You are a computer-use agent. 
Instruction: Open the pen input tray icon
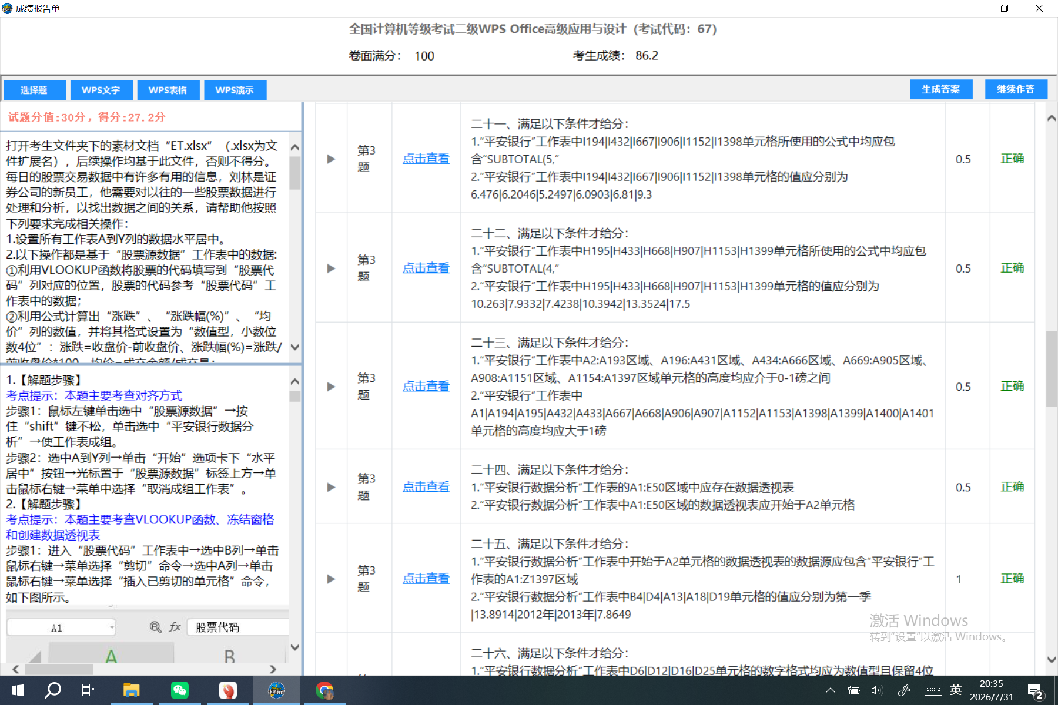point(904,690)
